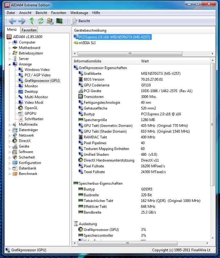This screenshot has width=220, height=258.
Task: Click the Refresh toolbar icon
Action: (x=41, y=21)
